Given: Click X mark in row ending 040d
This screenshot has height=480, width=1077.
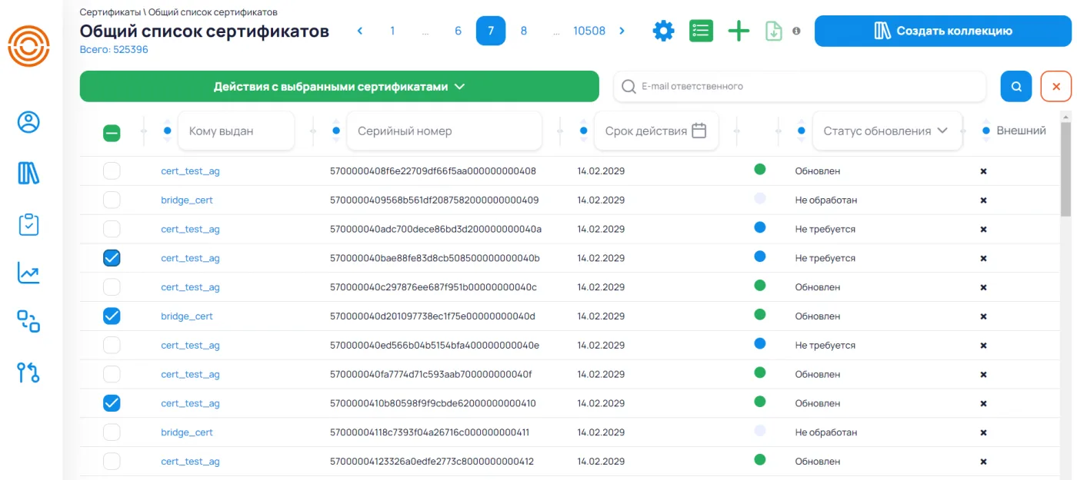Looking at the screenshot, I should pos(983,316).
